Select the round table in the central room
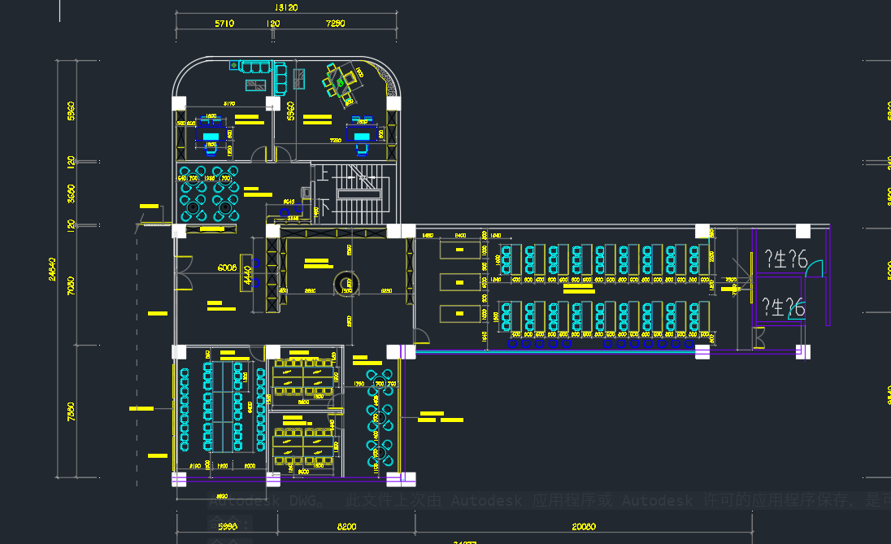This screenshot has width=891, height=544. pos(346,283)
